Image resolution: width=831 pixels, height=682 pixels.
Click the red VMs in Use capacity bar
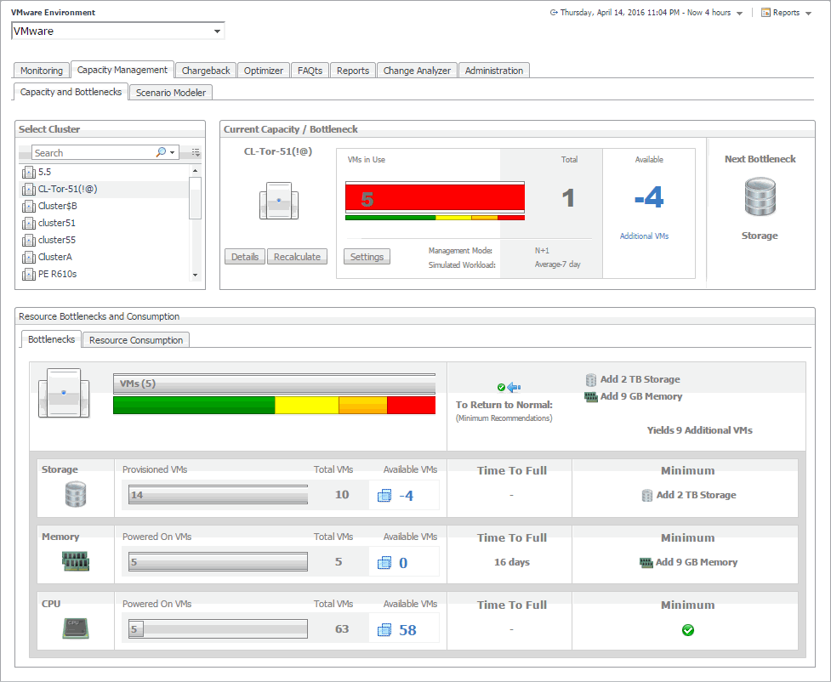pyautogui.click(x=435, y=199)
